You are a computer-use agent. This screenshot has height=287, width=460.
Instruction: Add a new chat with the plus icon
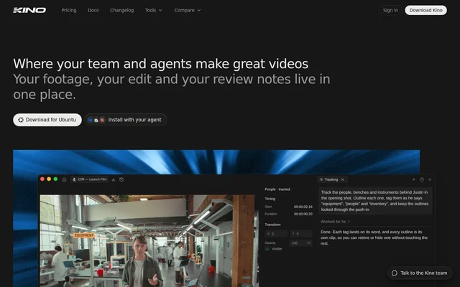[x=414, y=179]
